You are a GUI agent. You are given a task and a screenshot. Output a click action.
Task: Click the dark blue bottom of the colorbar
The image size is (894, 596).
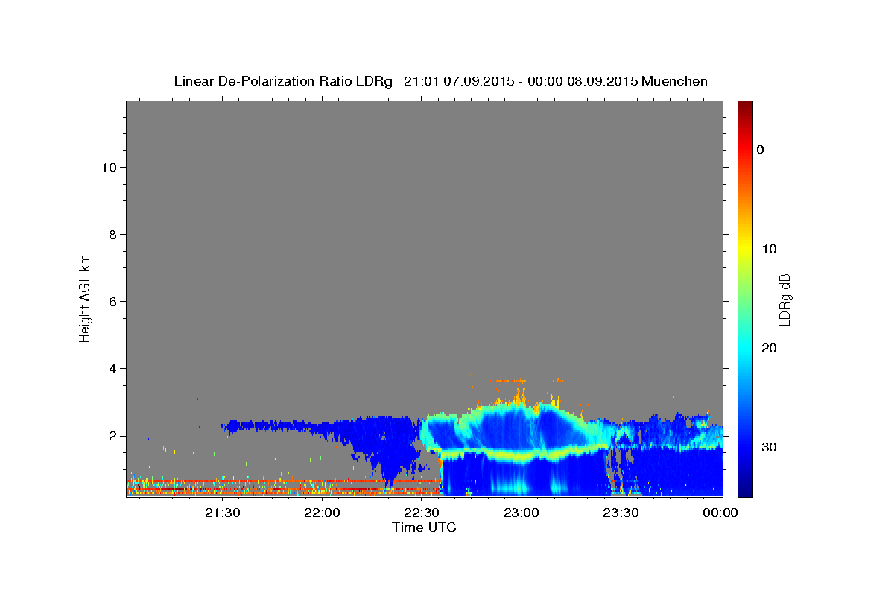click(x=745, y=490)
